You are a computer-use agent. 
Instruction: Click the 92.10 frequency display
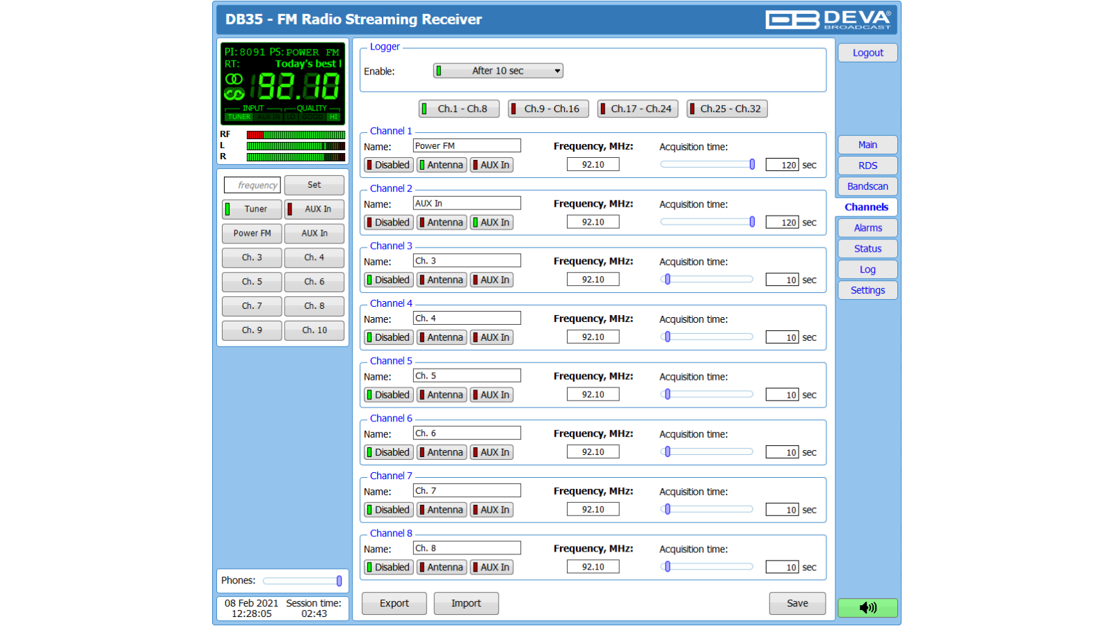click(298, 88)
